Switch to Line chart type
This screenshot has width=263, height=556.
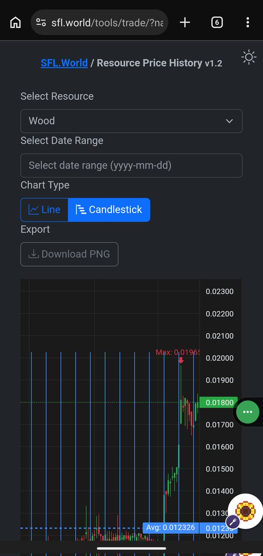pos(45,210)
